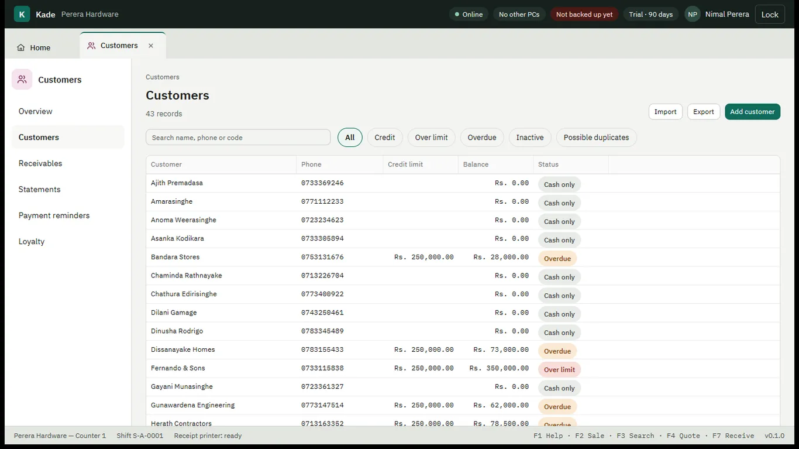Select the Overdue filter chip
The image size is (799, 449).
482,138
